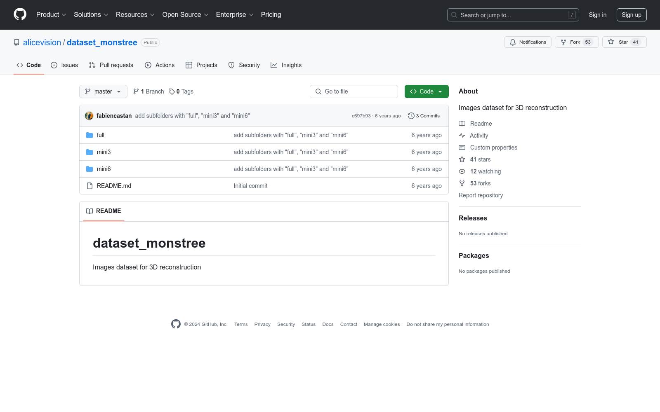Expand the green Code dropdown

[427, 91]
